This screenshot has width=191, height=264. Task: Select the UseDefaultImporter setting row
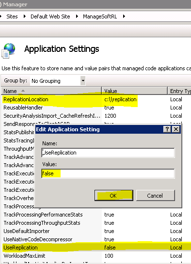click(96, 231)
